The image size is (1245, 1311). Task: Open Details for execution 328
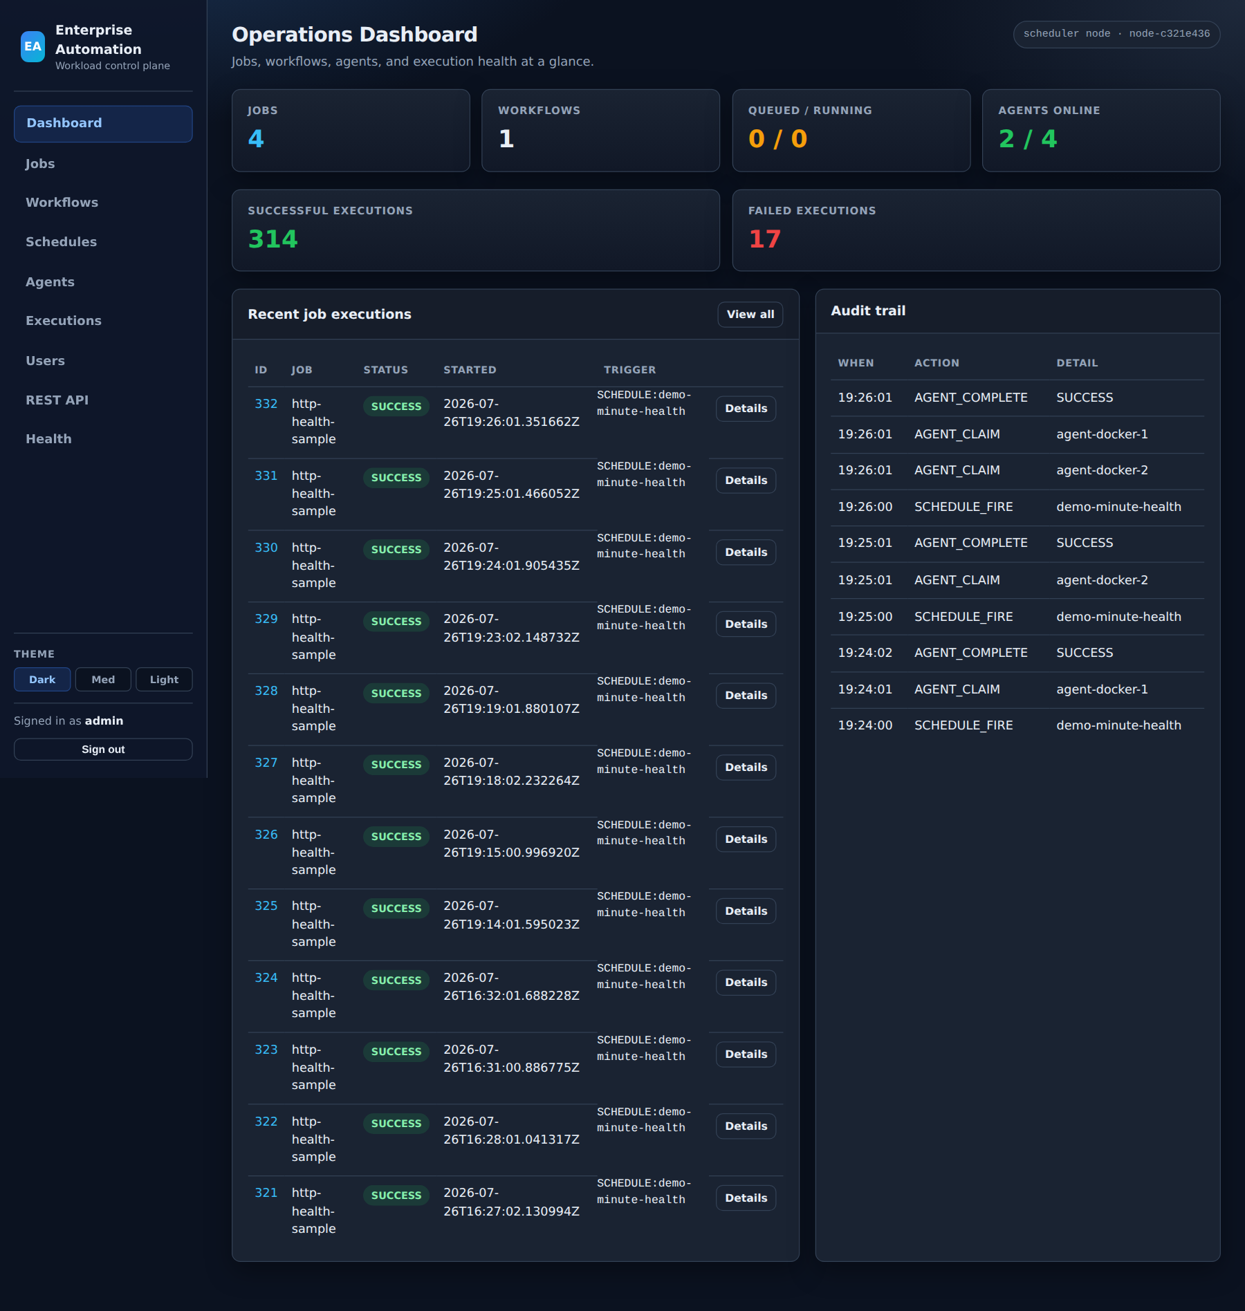coord(746,696)
